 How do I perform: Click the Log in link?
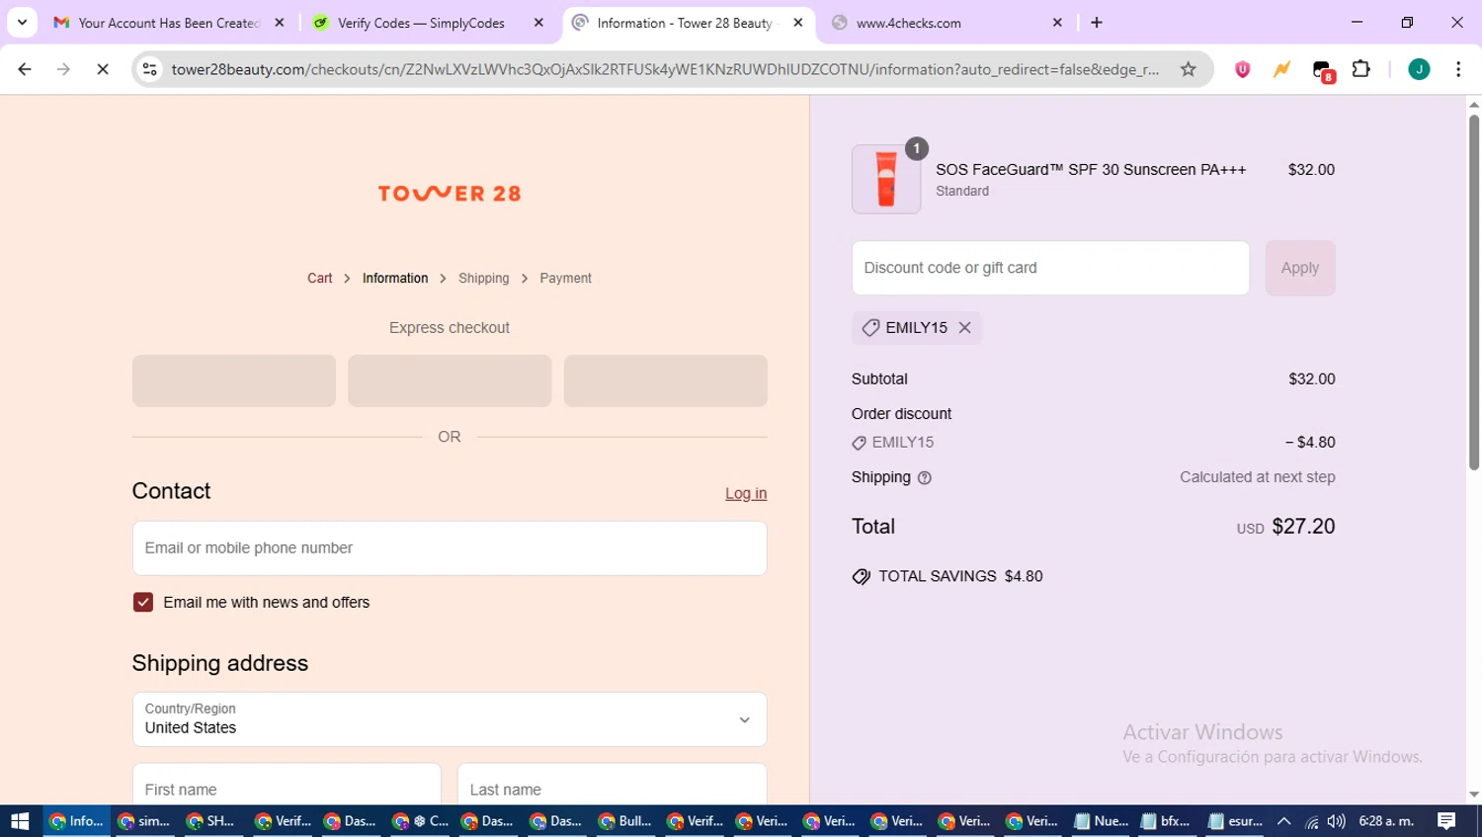[746, 494]
